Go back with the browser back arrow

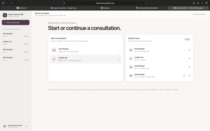click(12, 3)
